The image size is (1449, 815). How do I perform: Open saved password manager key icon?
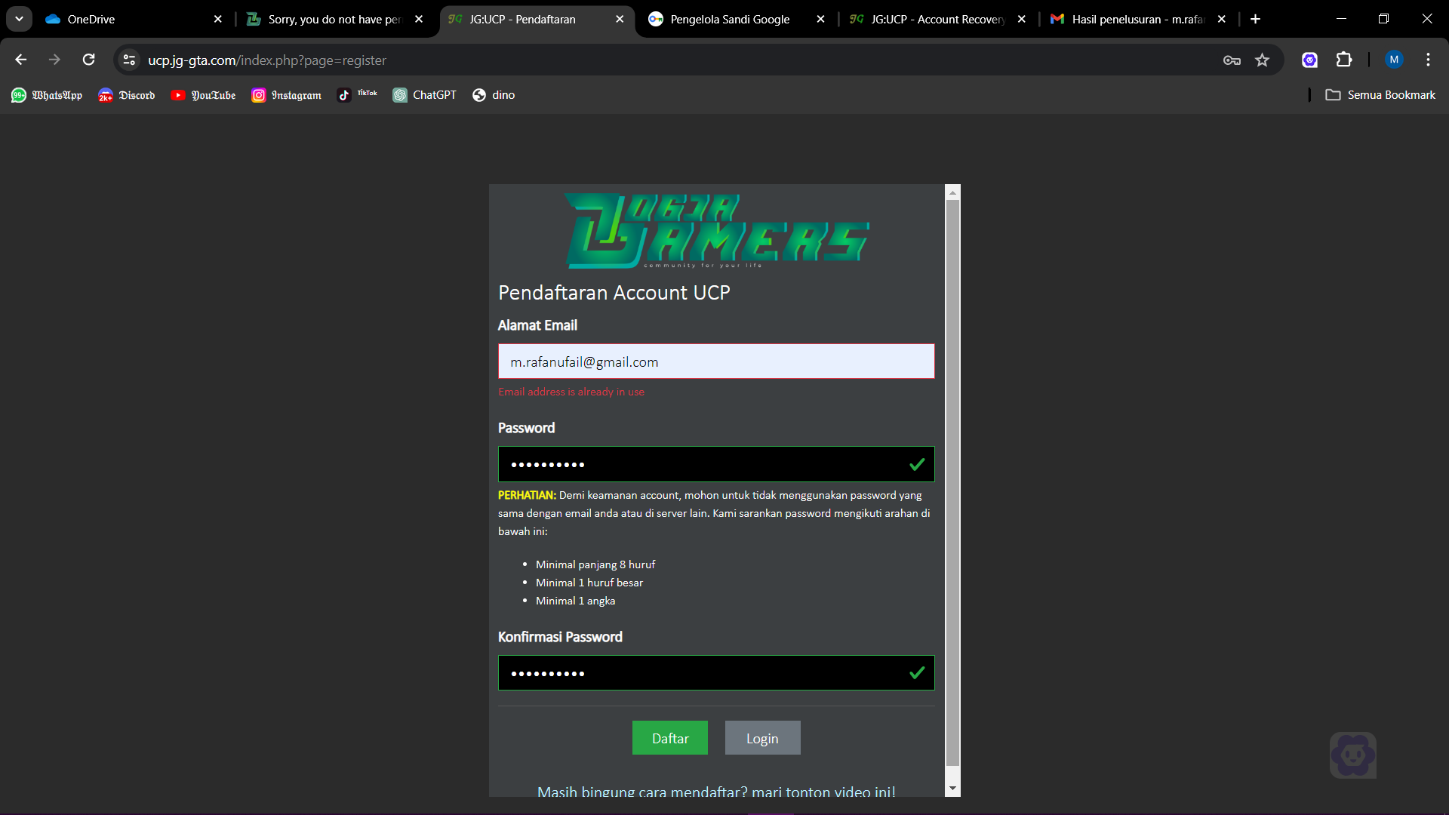(1232, 60)
